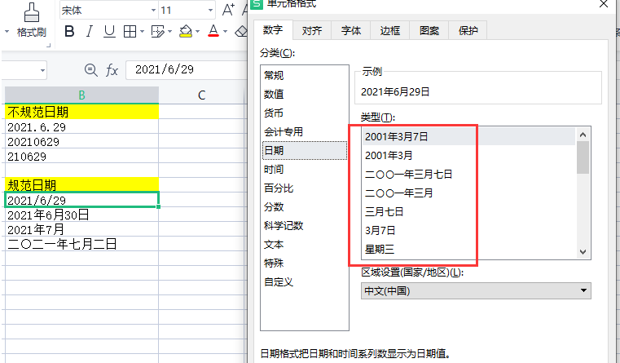Screen dimensions: 620x363
Task: Switch to the 字体 tab
Action: click(351, 30)
